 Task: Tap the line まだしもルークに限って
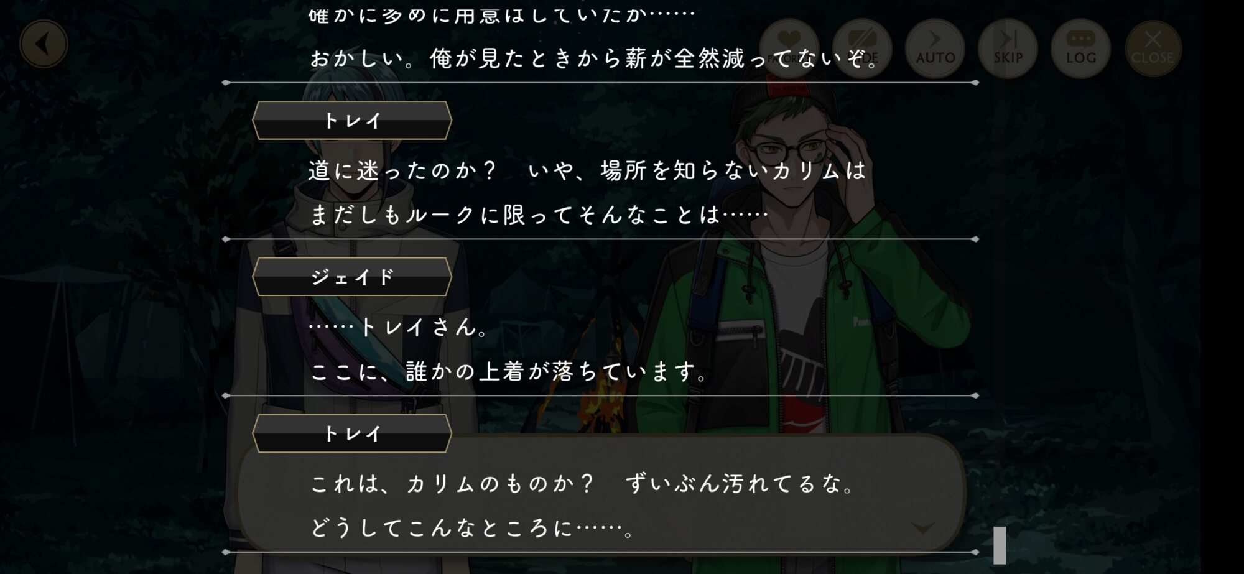539,215
